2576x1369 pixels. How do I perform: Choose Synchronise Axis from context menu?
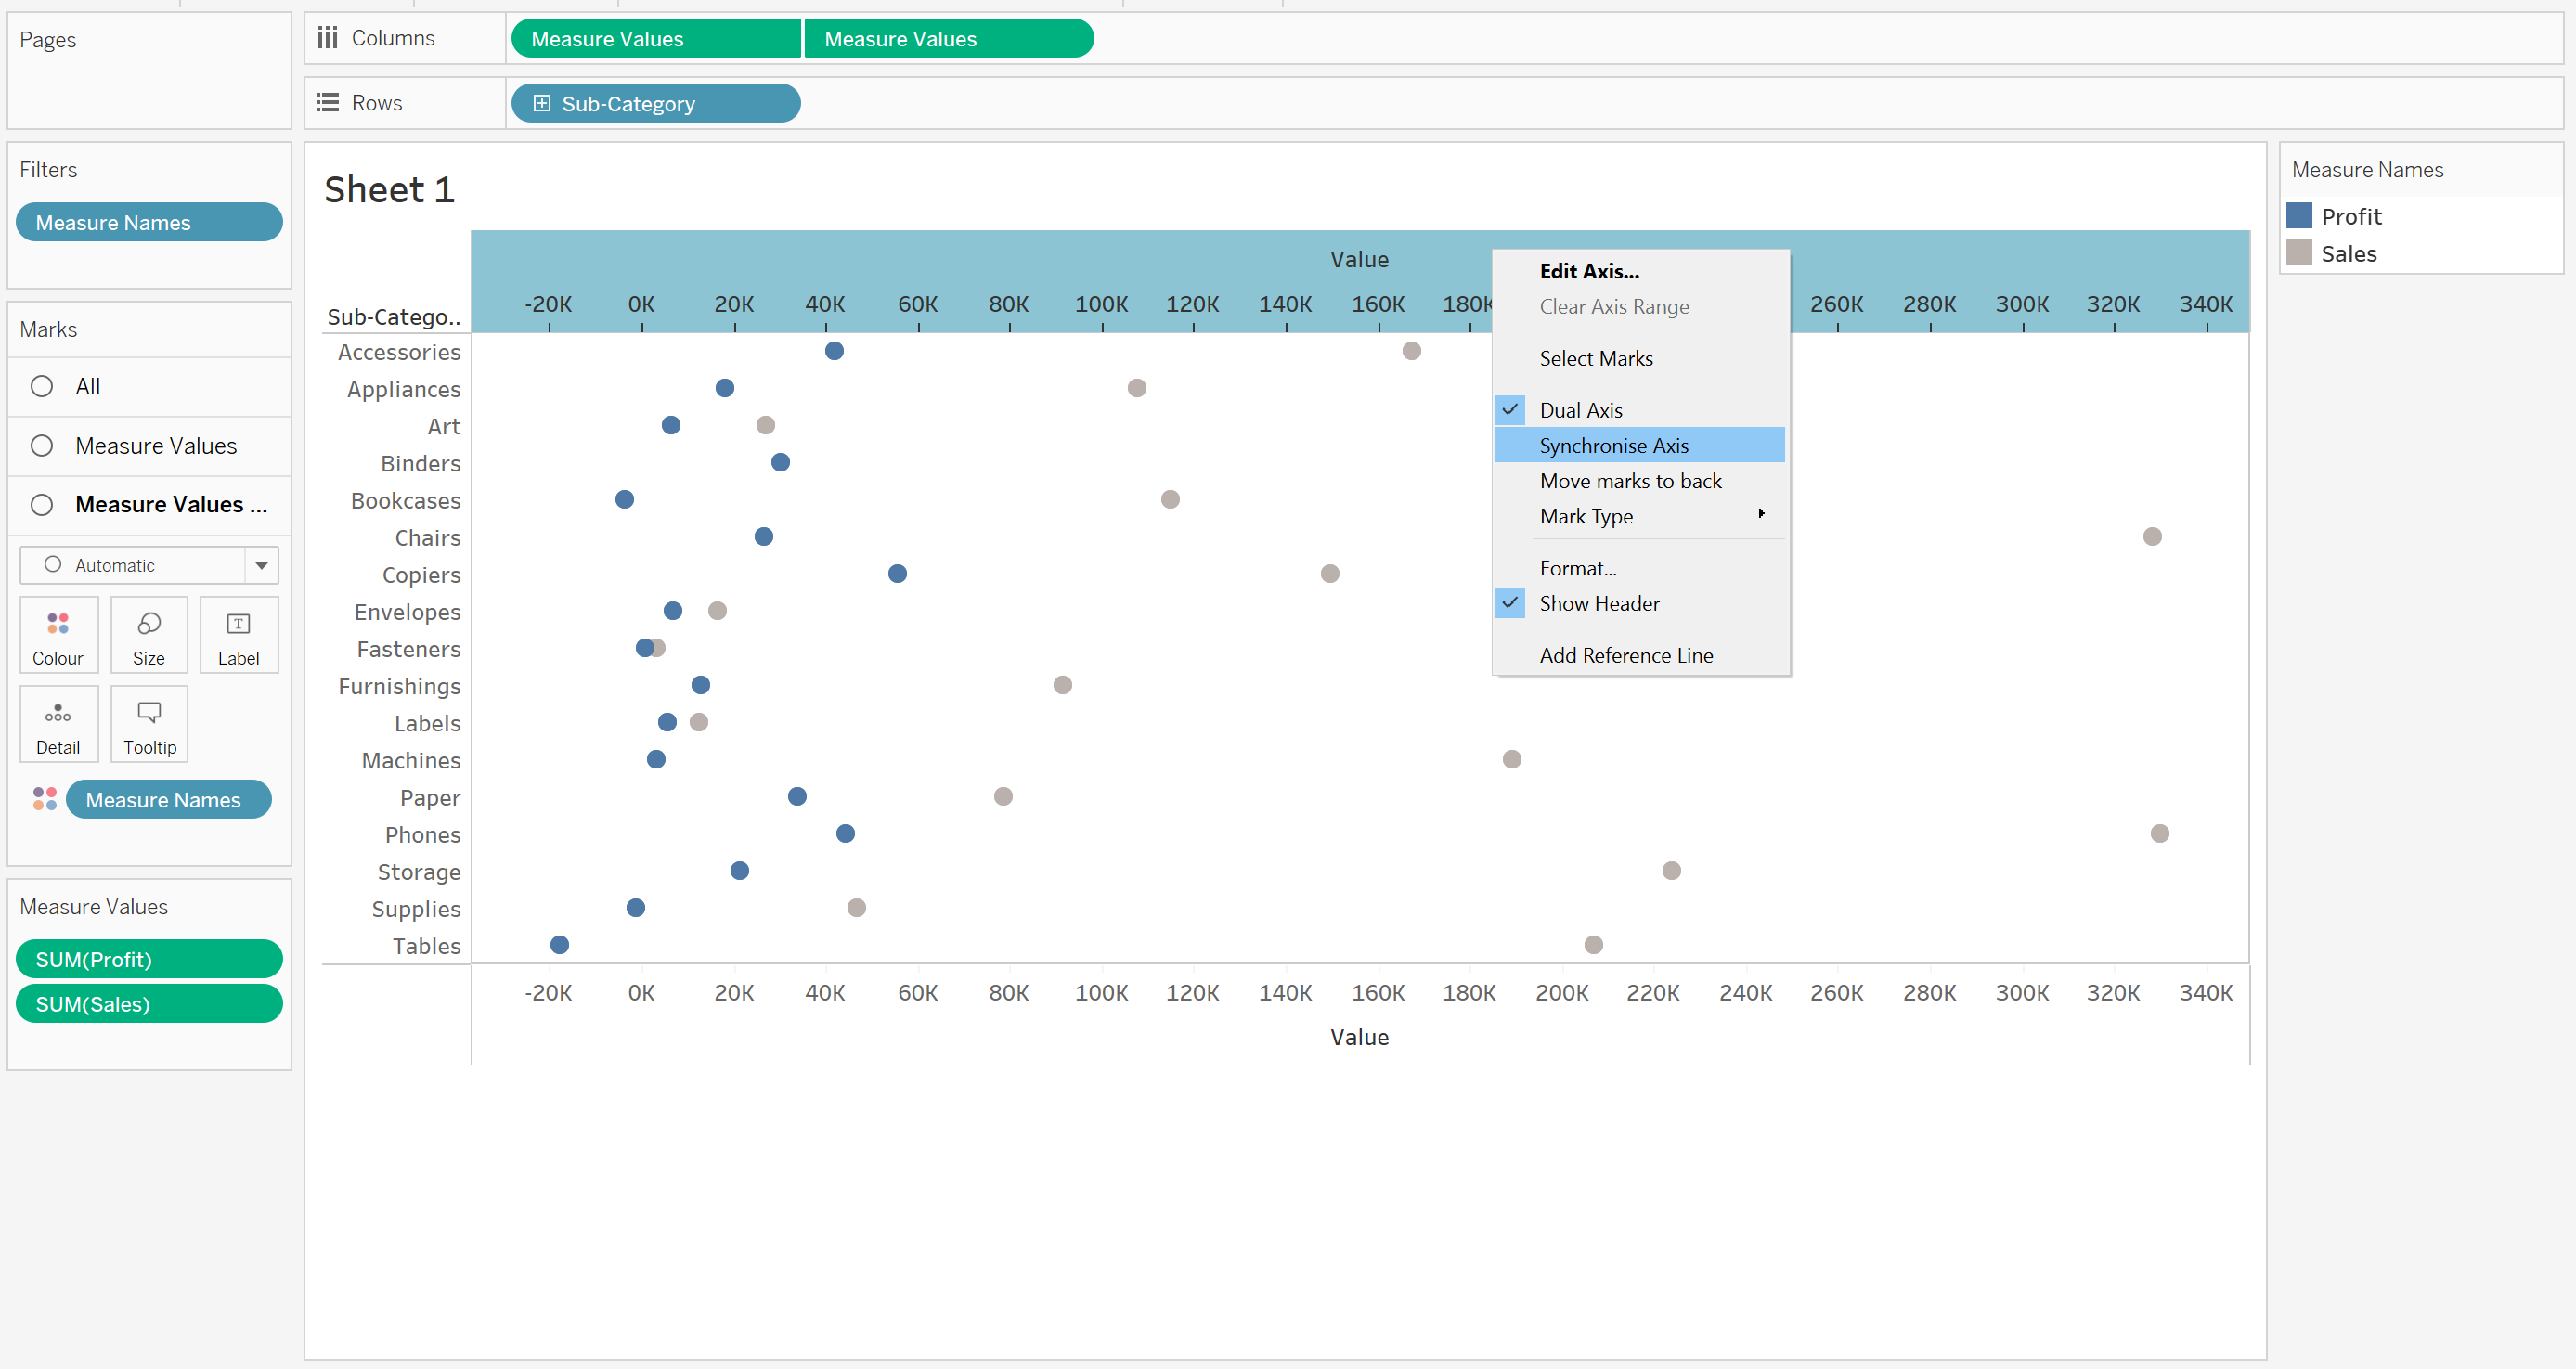1613,445
